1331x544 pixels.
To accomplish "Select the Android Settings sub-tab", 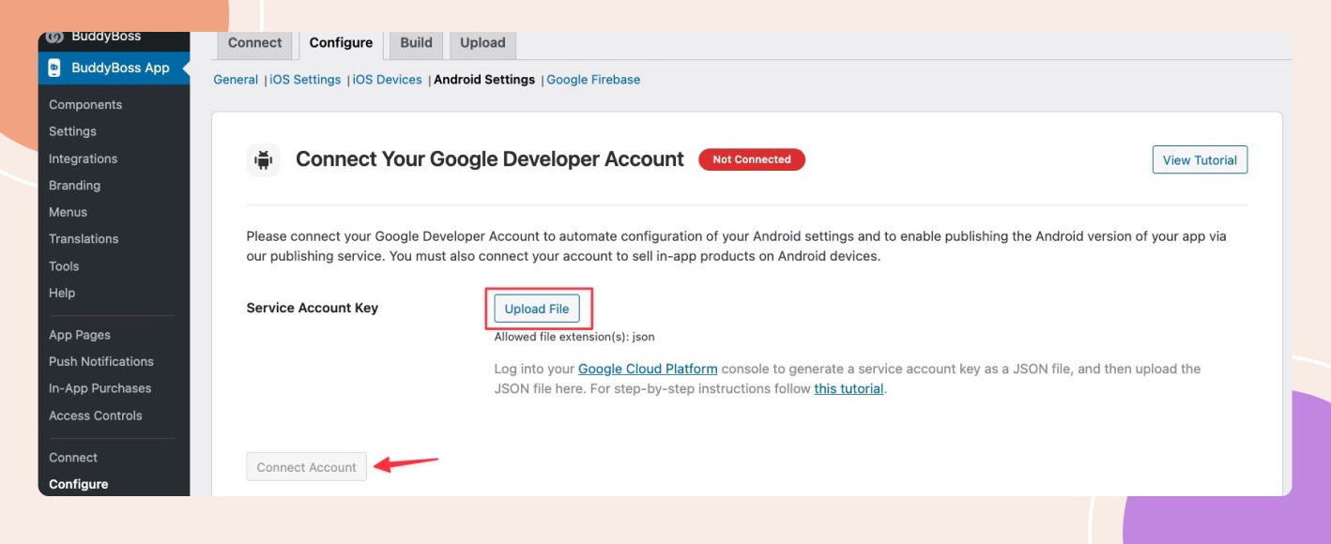I will (484, 80).
